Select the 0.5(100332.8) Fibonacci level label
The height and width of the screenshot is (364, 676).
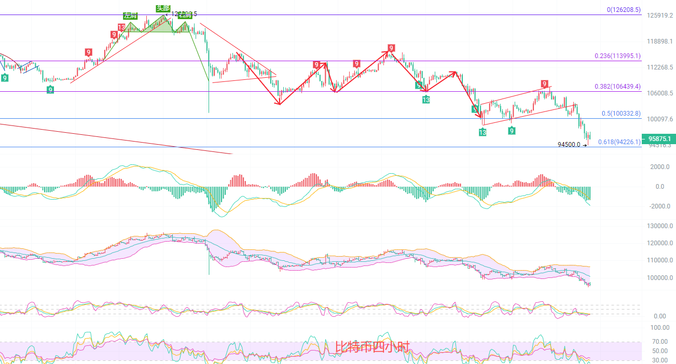(x=621, y=113)
